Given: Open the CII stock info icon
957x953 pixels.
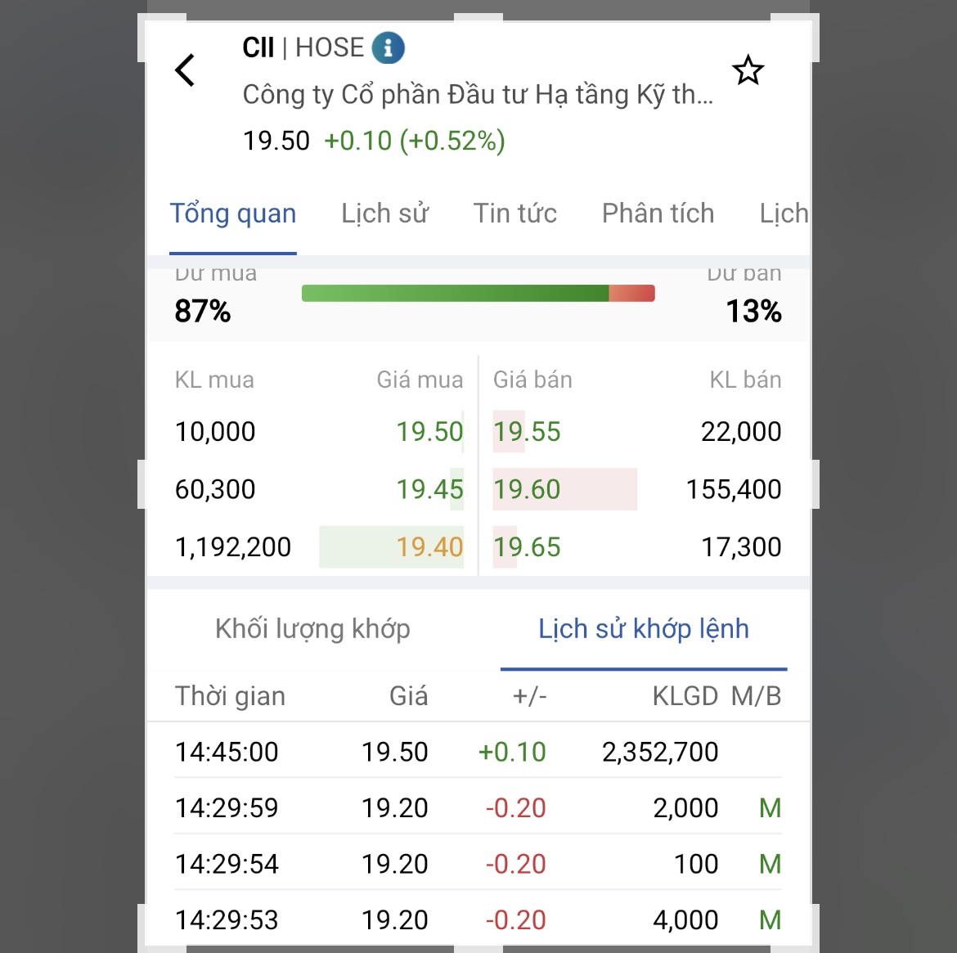Looking at the screenshot, I should [389, 48].
